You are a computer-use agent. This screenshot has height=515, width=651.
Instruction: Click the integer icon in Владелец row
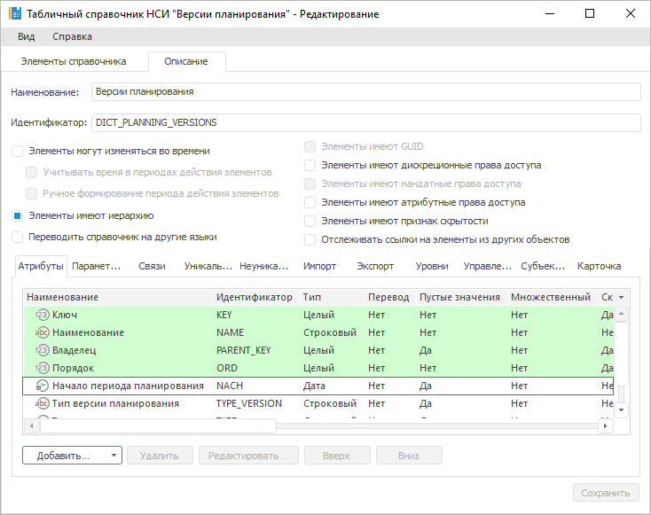point(42,350)
